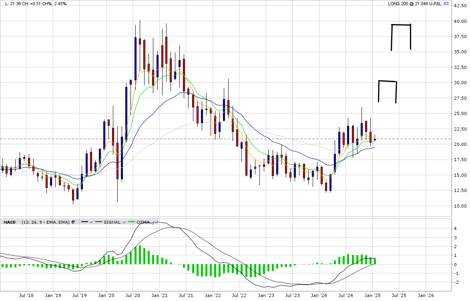This screenshot has height=301, width=470.
Task: Toggle the SIGNAL line checkbox
Action: point(124,222)
